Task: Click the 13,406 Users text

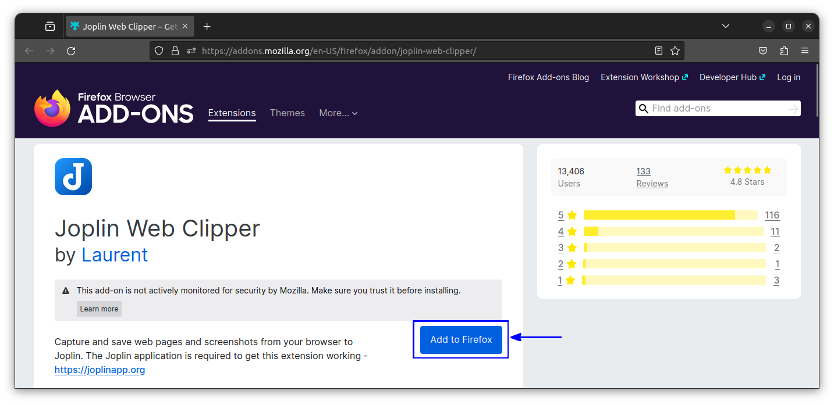Action: pos(571,177)
